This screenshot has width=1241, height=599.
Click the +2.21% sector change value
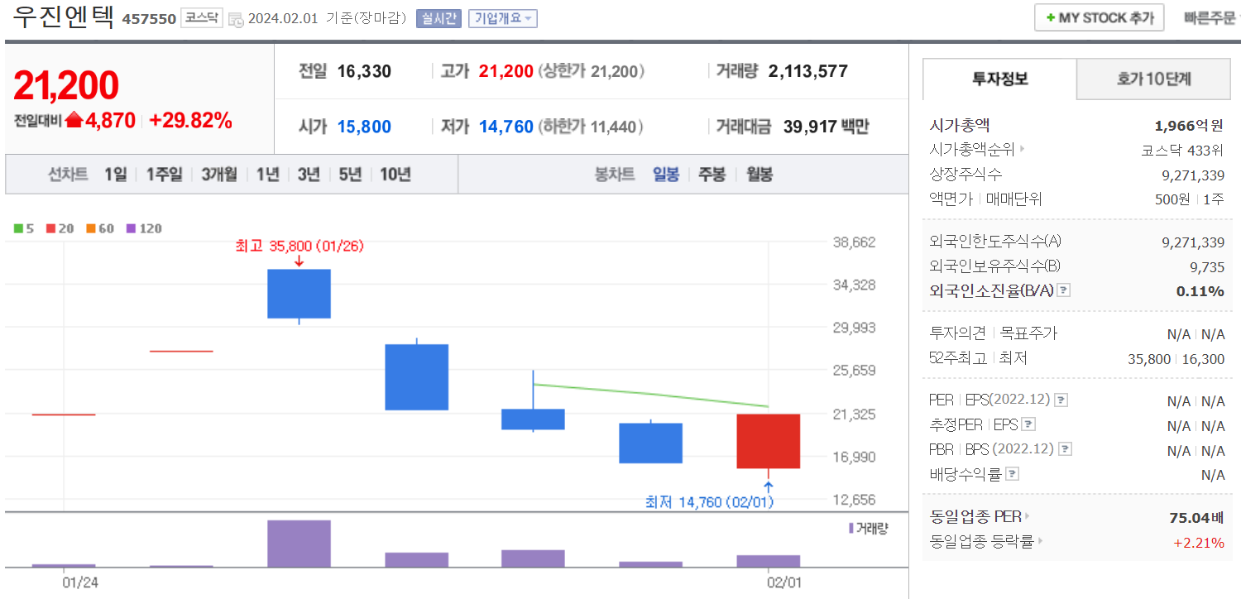(1199, 542)
